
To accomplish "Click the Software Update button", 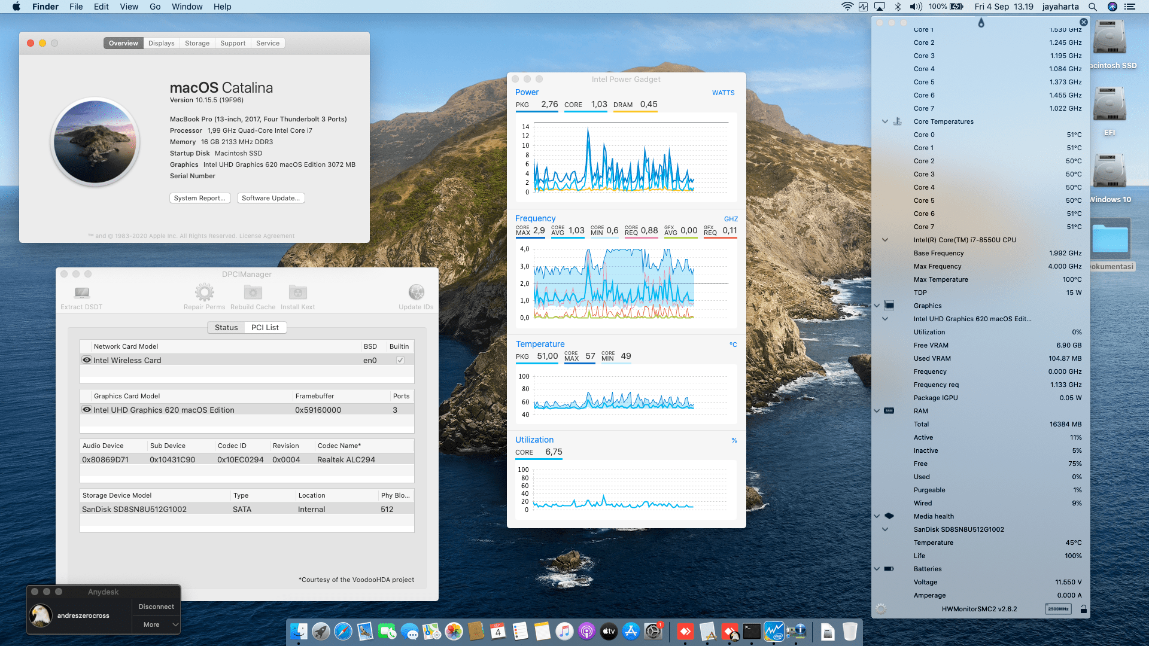I will click(x=271, y=198).
